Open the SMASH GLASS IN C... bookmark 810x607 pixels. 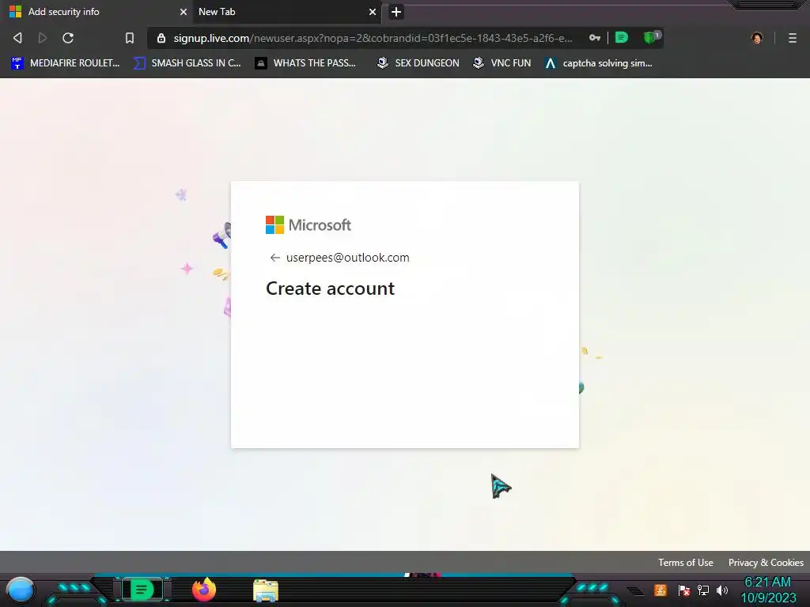tap(187, 63)
